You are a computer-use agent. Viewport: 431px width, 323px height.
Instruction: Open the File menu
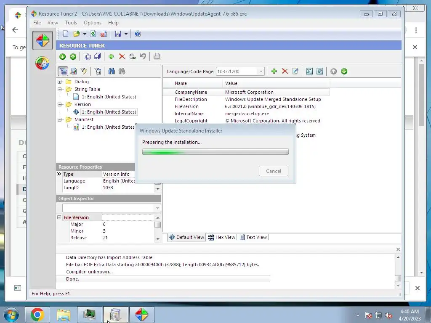coord(37,23)
